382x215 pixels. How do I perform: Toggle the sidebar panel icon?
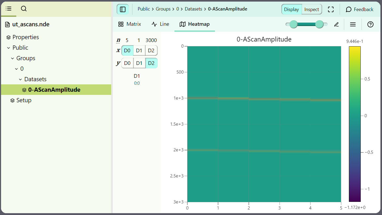(x=123, y=9)
